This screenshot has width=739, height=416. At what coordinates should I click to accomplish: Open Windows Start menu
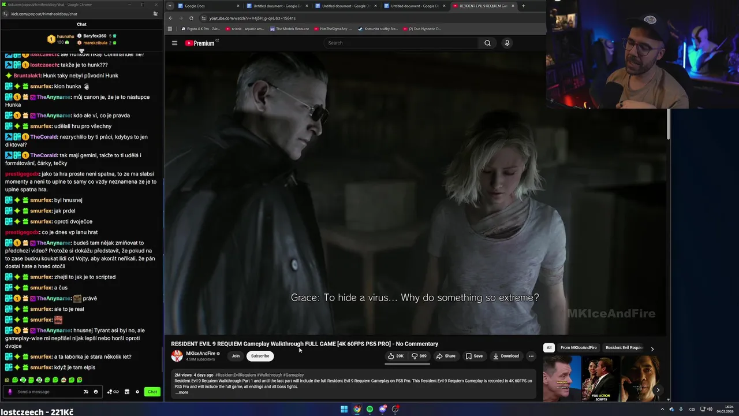[344, 409]
